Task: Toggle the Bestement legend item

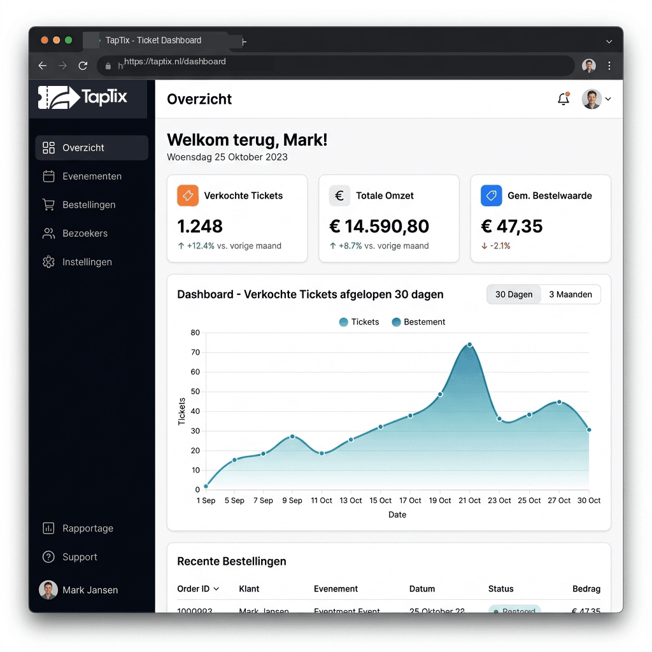Action: tap(418, 322)
